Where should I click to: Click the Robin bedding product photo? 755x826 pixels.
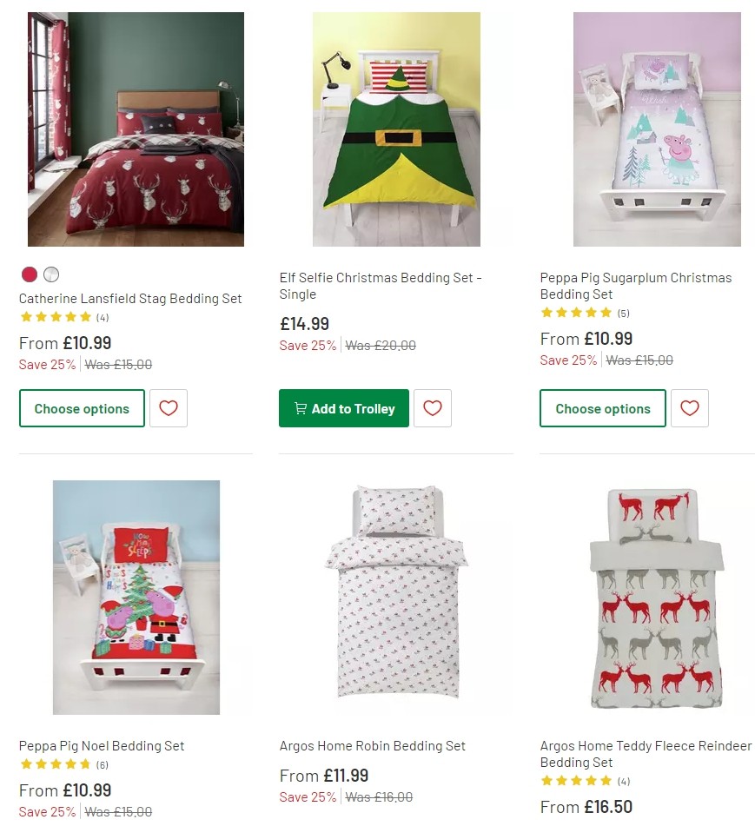(396, 597)
